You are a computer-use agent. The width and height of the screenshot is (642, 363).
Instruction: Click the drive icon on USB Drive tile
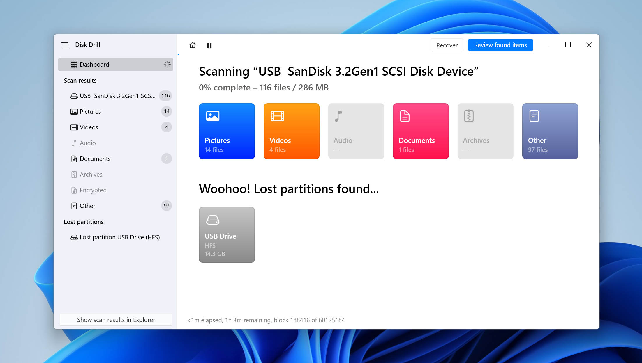click(x=213, y=220)
